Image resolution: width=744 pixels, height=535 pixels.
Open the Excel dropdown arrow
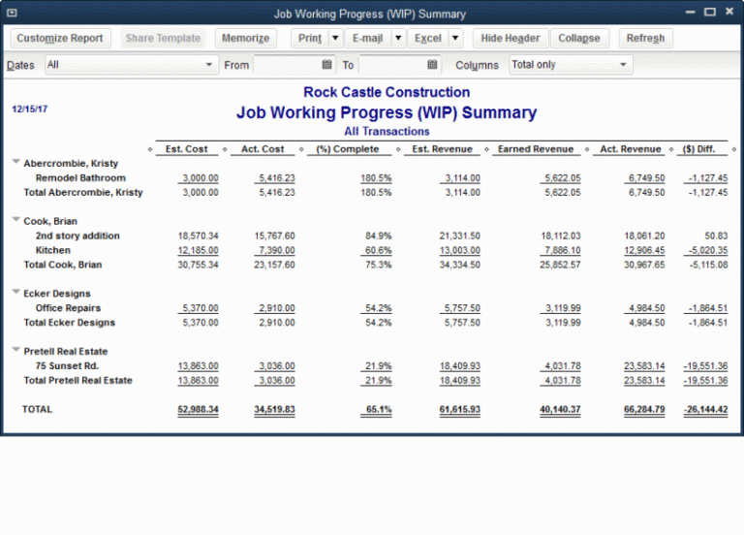455,38
